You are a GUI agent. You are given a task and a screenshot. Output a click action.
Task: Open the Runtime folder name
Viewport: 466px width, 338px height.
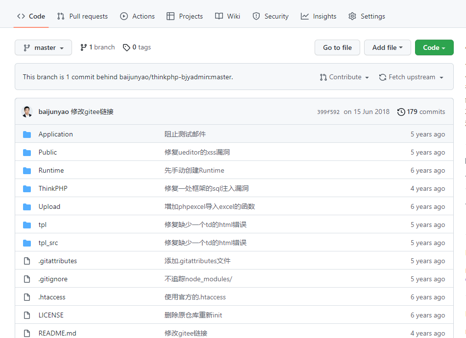(51, 170)
